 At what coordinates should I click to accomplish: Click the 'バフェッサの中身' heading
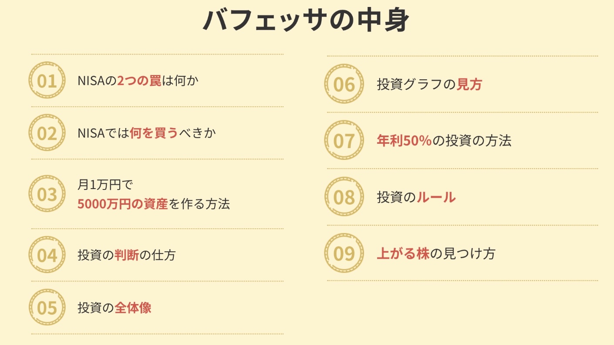click(306, 20)
